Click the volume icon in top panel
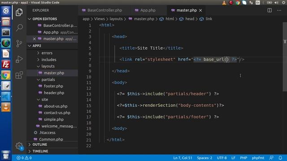This screenshot has width=287, height=161. pos(276,3)
